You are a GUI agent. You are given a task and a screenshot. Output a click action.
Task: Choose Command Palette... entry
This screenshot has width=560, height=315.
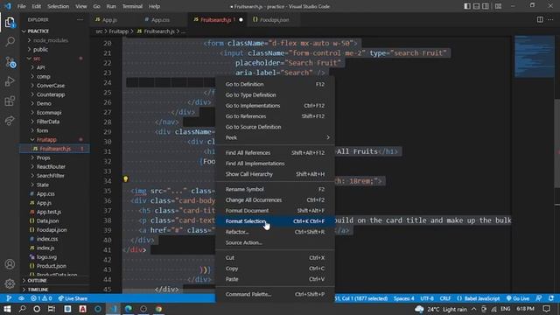[x=275, y=294]
